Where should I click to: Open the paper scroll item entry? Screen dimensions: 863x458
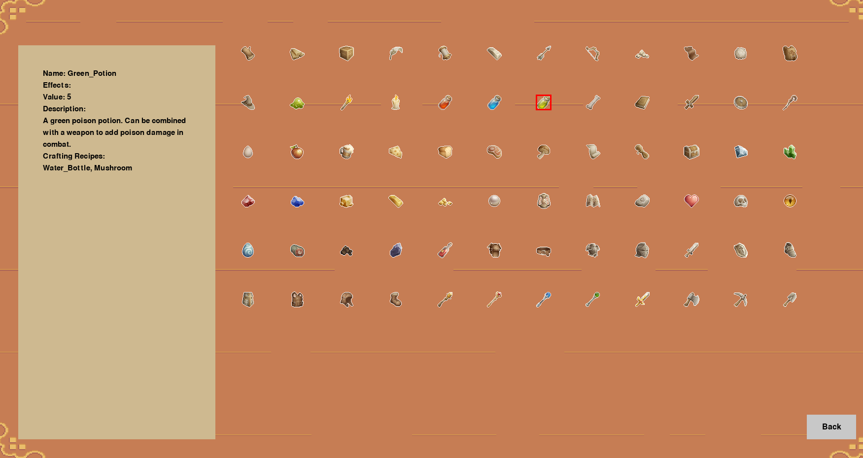[593, 152]
